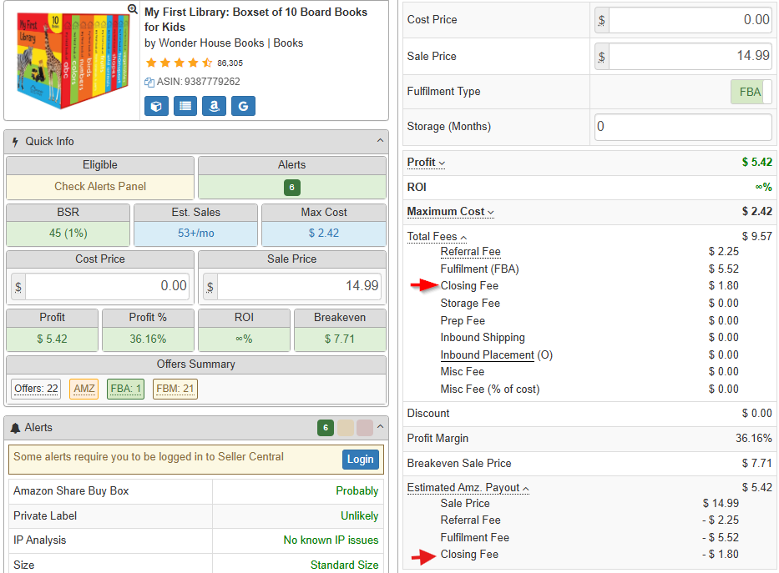Switch to the FBM: 21 offers tab

(x=175, y=389)
